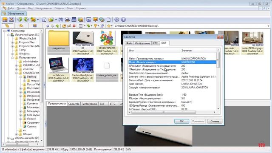Switch to the favorites star panel tab
Image resolution: width=272 pixels, height=153 pixels.
pyautogui.click(x=21, y=25)
